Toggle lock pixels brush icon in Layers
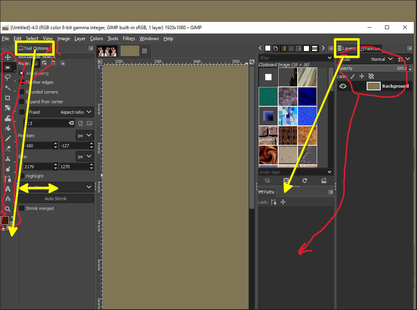Viewport: 417px width, 310px height. [x=353, y=76]
